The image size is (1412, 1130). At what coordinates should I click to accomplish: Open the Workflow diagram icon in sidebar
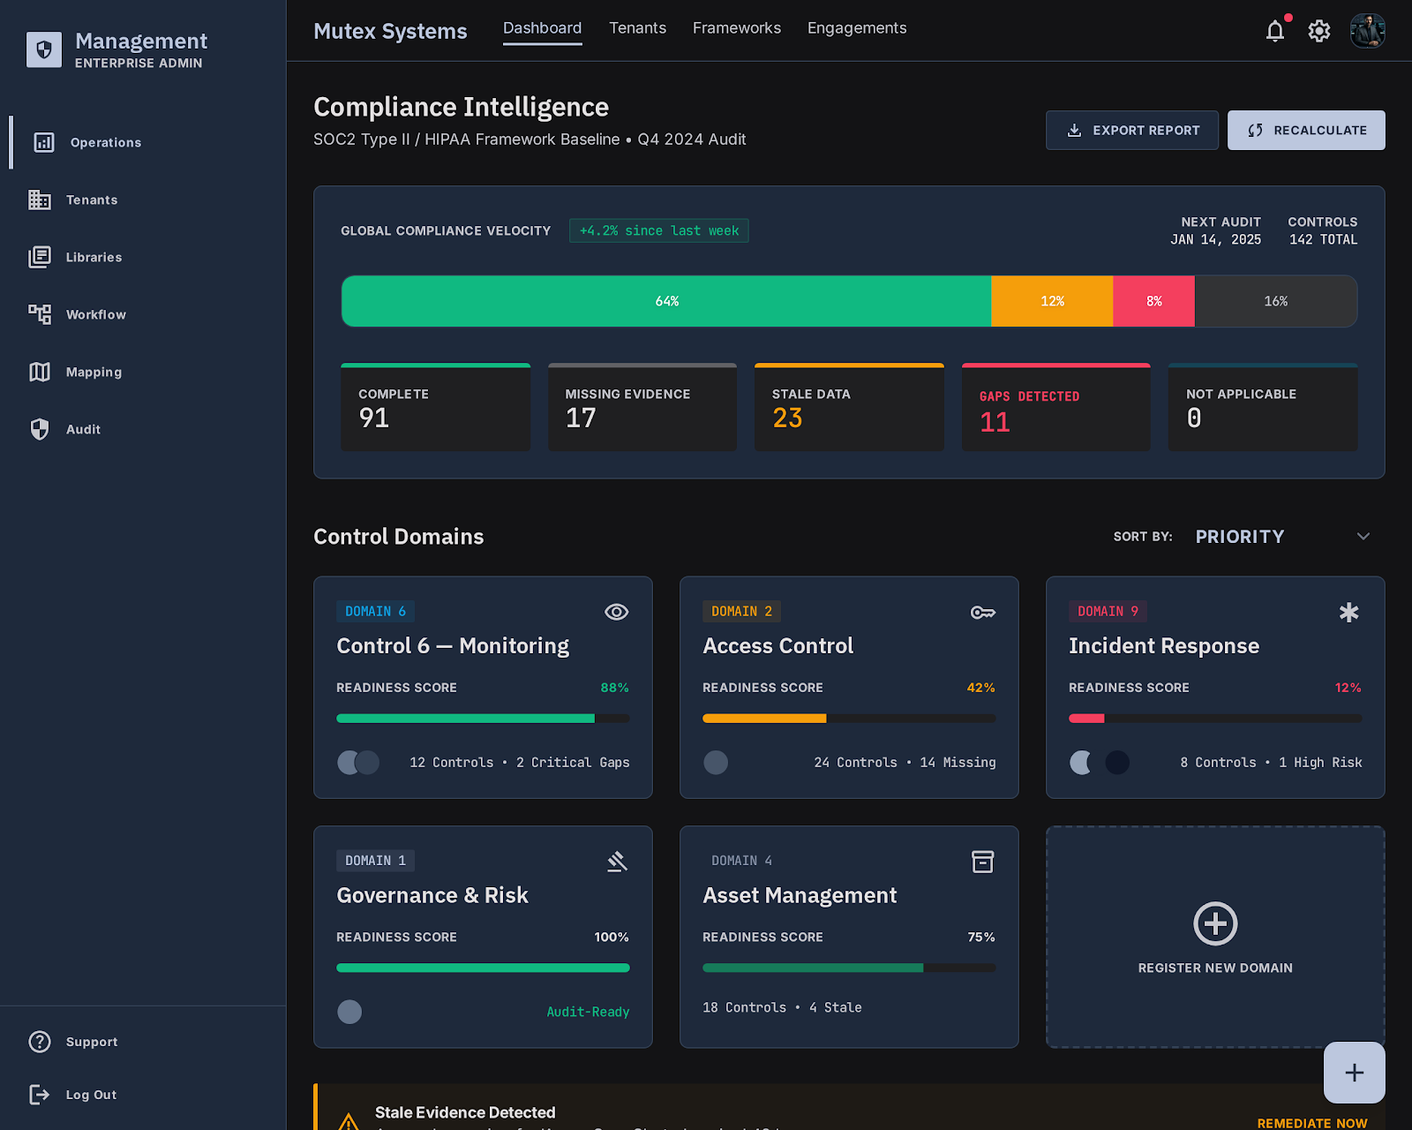(40, 314)
